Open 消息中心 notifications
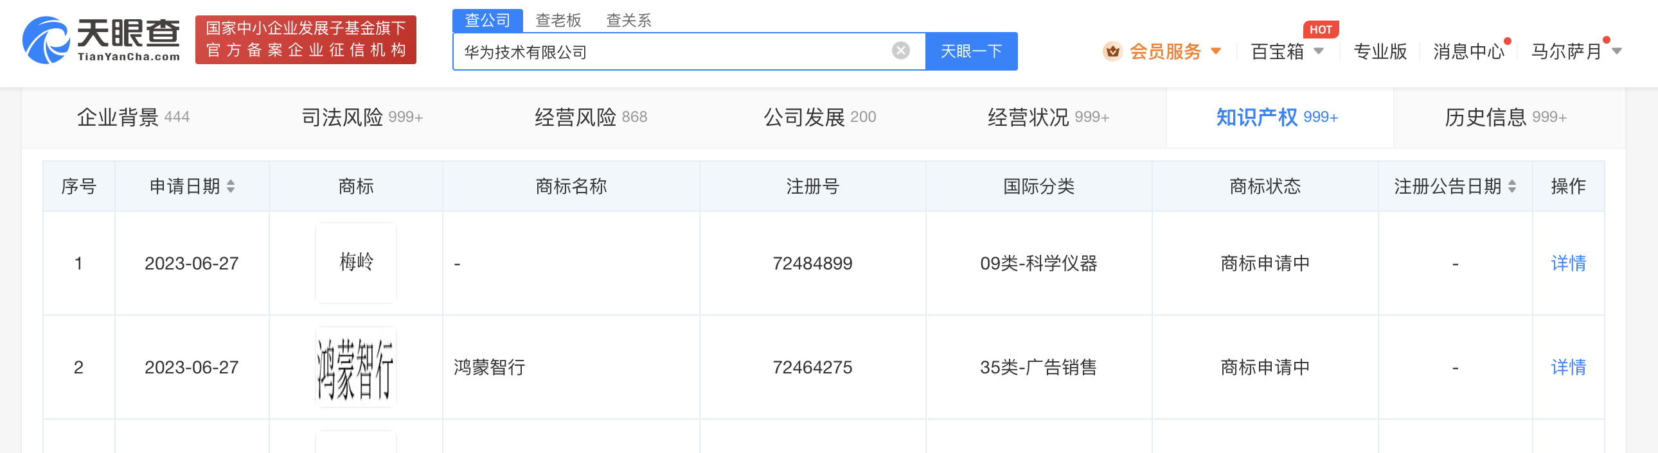The width and height of the screenshot is (1658, 453). pos(1469,51)
